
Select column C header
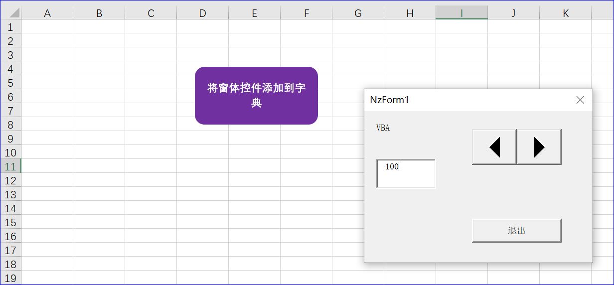coord(151,13)
